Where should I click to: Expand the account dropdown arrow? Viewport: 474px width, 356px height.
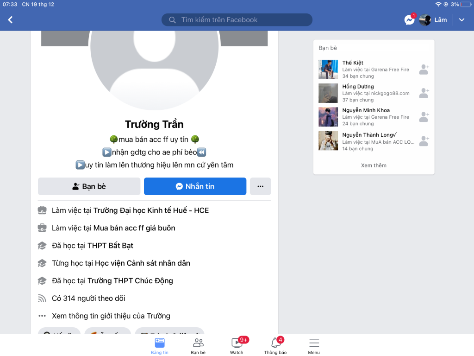pyautogui.click(x=462, y=20)
